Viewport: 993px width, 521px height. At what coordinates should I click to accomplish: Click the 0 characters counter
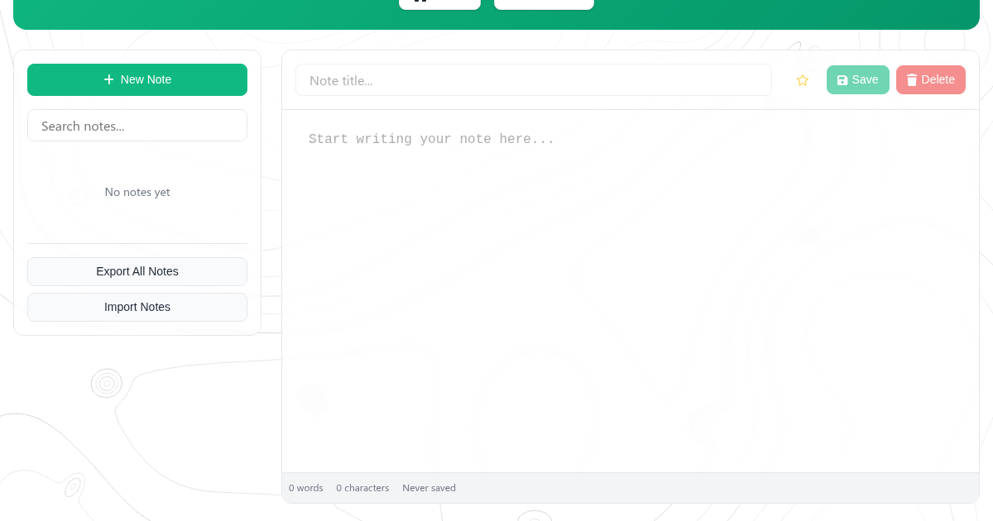point(362,488)
